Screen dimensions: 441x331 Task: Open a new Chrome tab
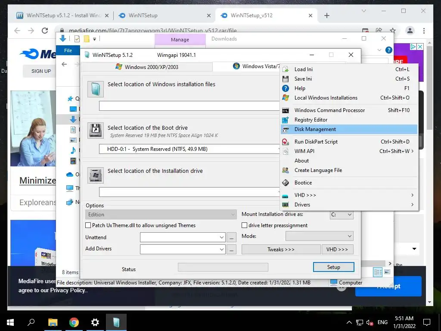327,16
